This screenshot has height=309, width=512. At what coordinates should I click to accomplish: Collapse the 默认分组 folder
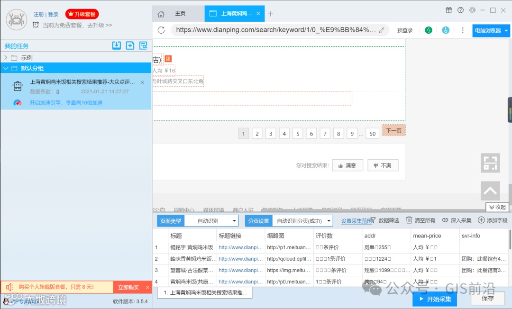tap(6, 68)
